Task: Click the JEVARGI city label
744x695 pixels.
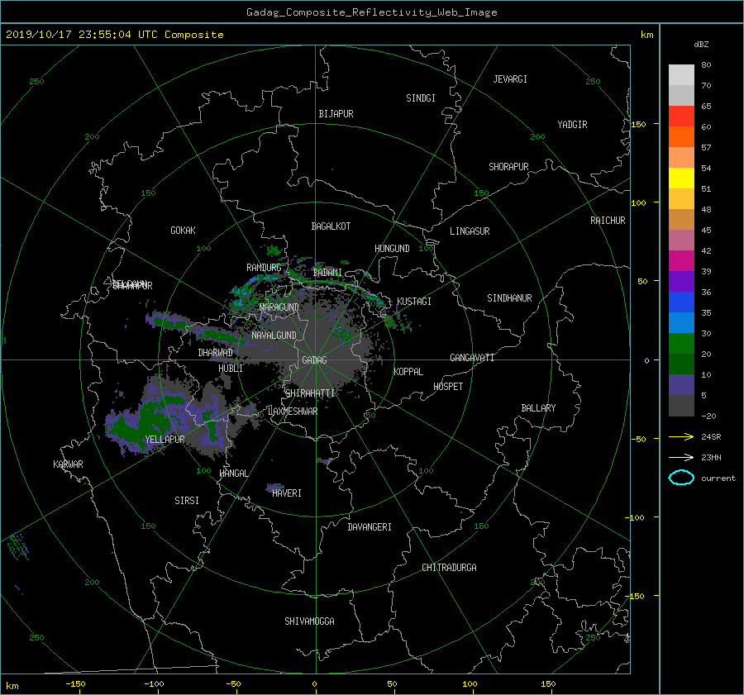Action: tap(510, 79)
